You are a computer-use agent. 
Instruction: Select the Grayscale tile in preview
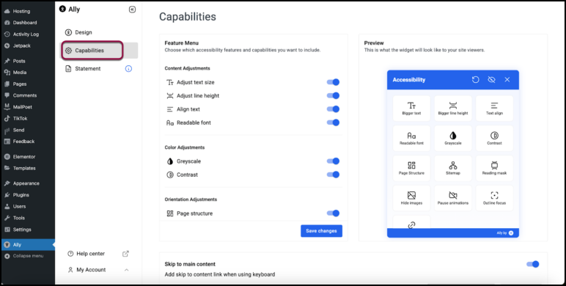(x=452, y=138)
